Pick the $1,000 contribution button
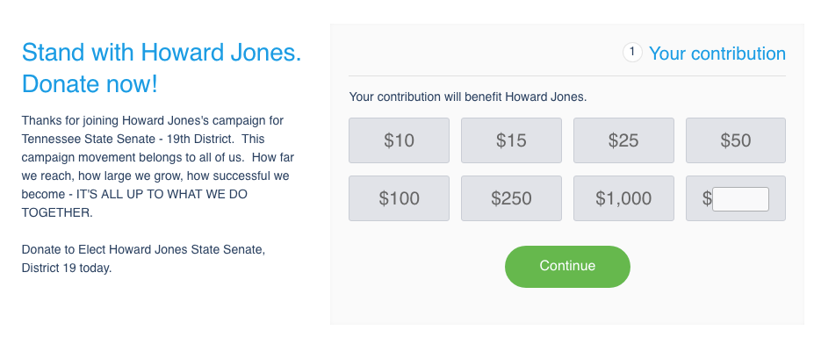 pos(623,198)
